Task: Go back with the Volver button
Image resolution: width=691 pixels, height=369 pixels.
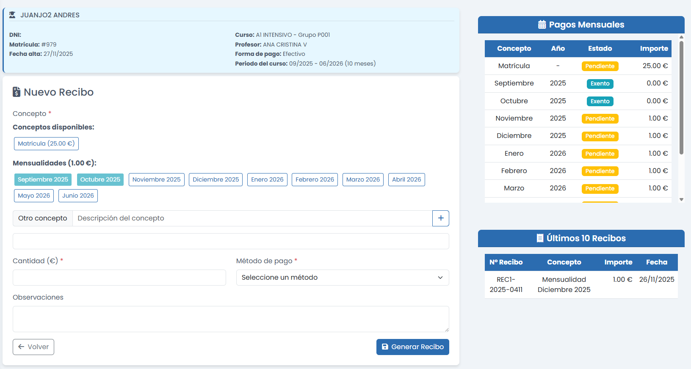Action: (x=33, y=347)
